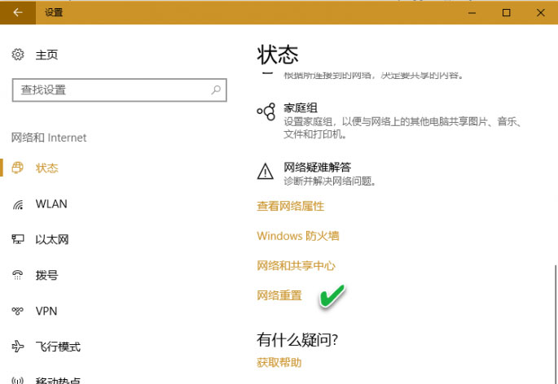Viewport: 558px width, 384px height.
Task: Click the 网络和 Internet section heading
Action: pyautogui.click(x=49, y=137)
